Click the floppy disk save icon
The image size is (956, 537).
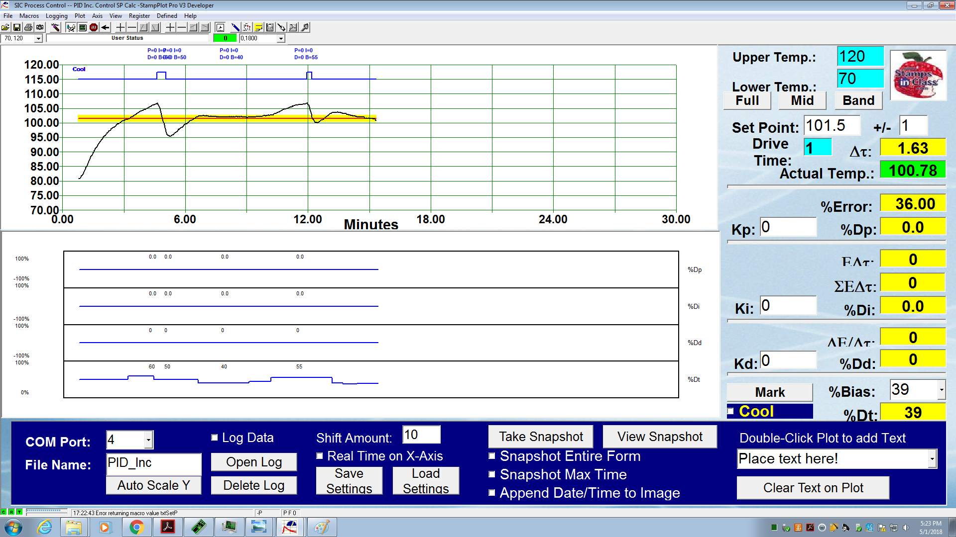coord(17,27)
